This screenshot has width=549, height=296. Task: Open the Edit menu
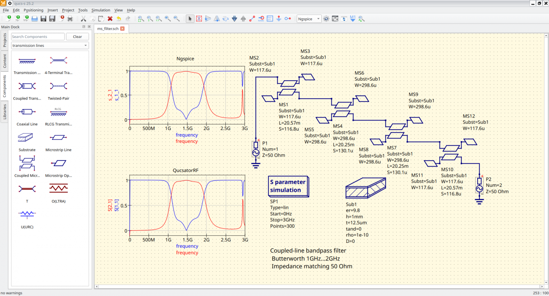[16, 10]
